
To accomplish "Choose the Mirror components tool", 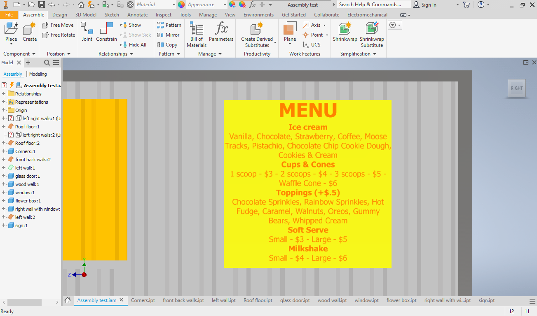I will [x=168, y=35].
